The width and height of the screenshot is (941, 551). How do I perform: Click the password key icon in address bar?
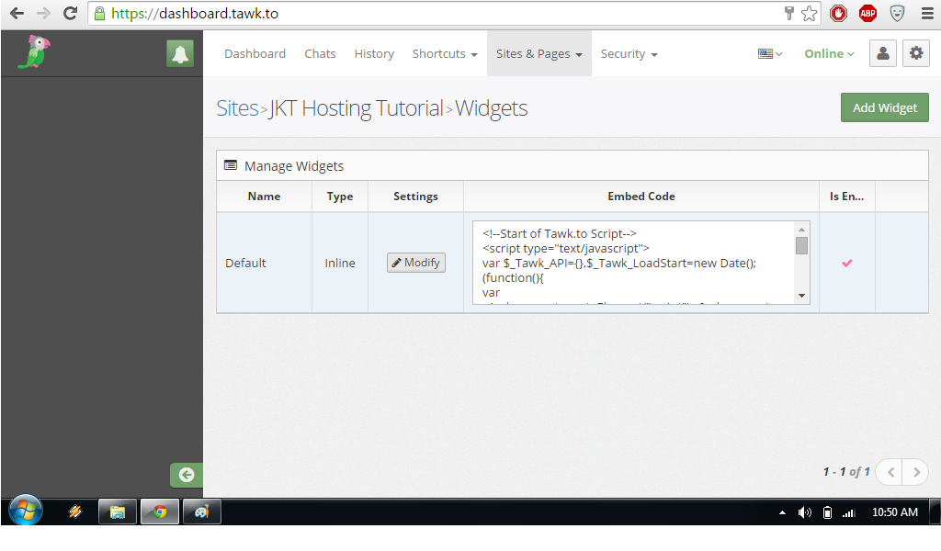click(x=788, y=13)
